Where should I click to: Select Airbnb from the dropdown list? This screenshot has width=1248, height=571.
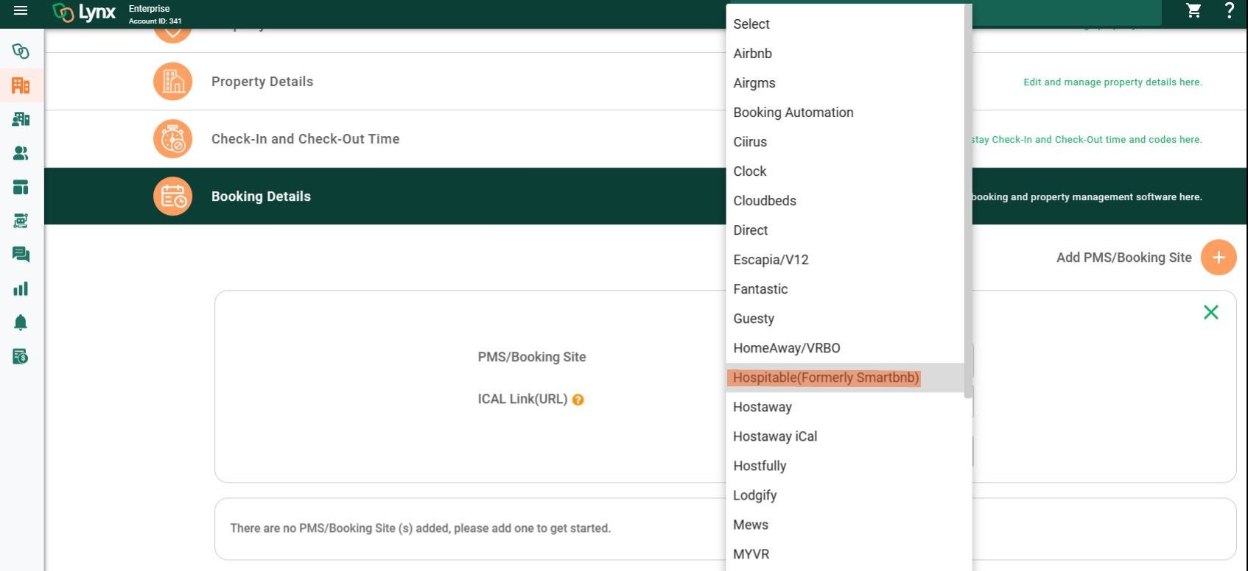pos(845,54)
